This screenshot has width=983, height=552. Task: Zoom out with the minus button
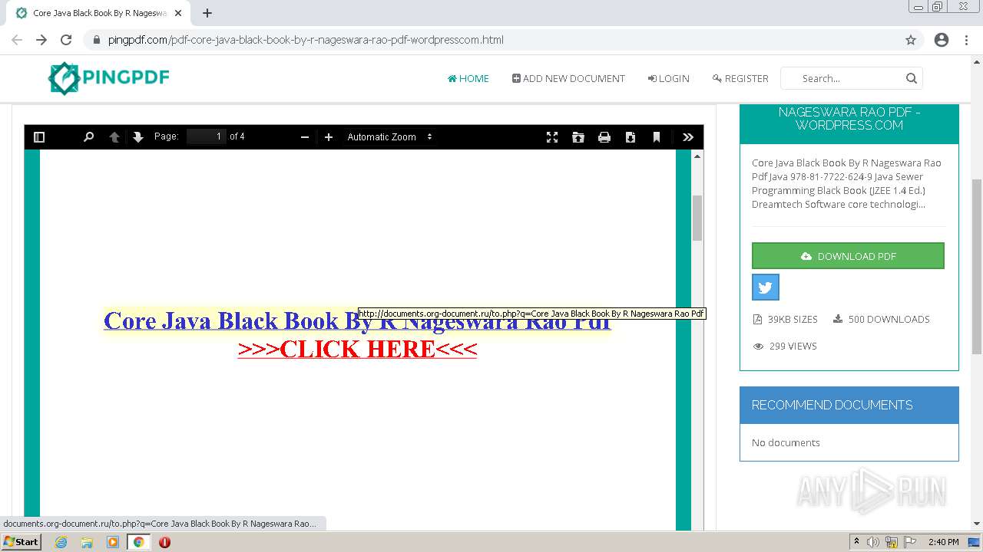click(305, 137)
